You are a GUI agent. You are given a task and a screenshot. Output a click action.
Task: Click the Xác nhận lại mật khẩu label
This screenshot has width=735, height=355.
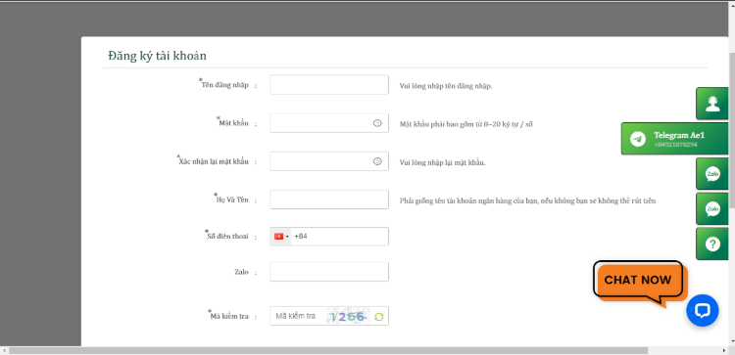[214, 161]
